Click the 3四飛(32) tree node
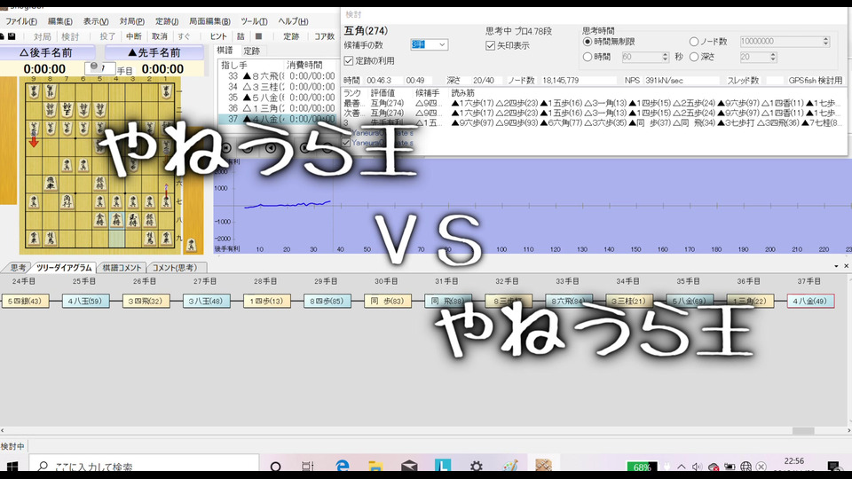 (146, 301)
